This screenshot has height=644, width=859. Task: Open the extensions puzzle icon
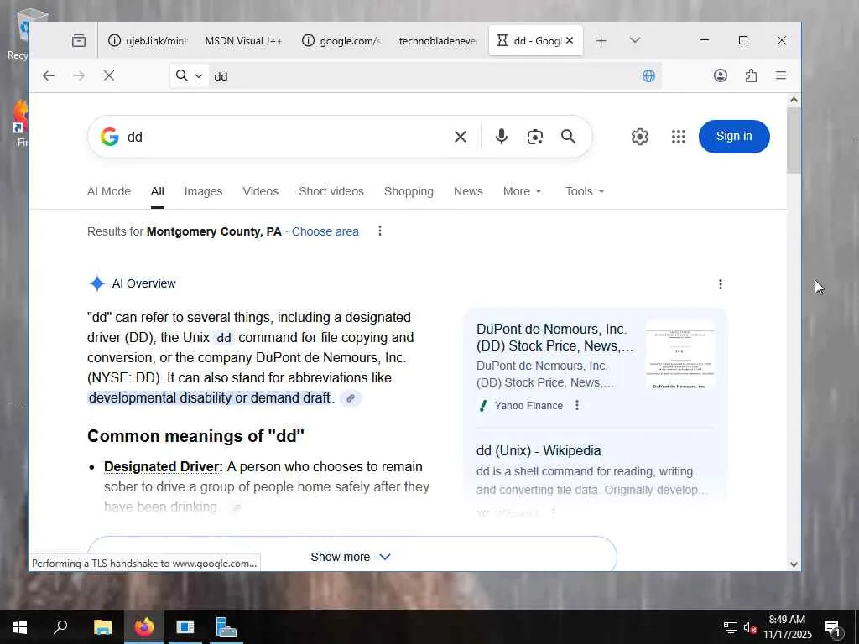pyautogui.click(x=751, y=75)
